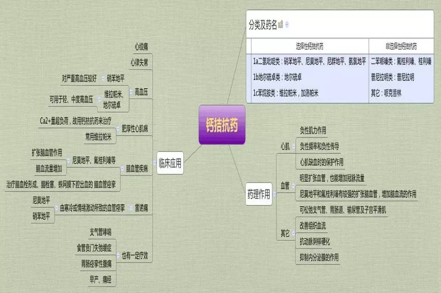
Task: Select the 扩张脑血管作用 node
Action: coord(47,152)
